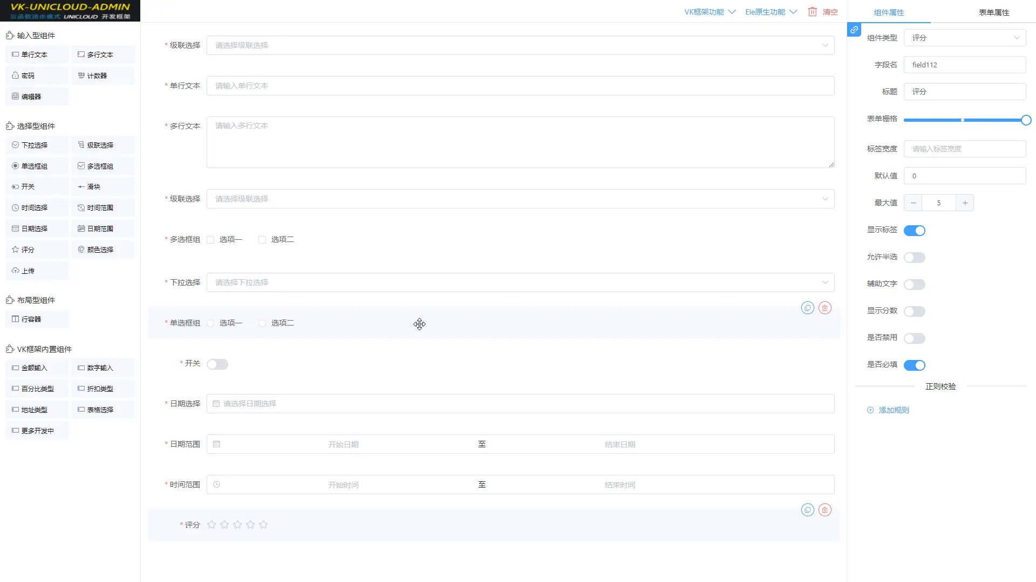Toggle the 允许半选 switch
Image resolution: width=1036 pixels, height=582 pixels.
[914, 258]
